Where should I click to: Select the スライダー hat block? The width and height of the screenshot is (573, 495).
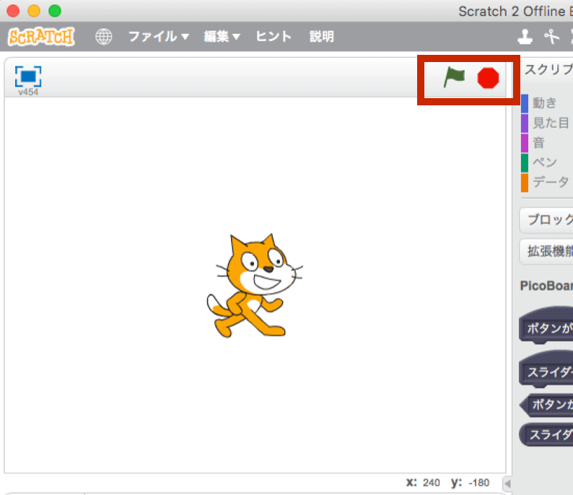(x=546, y=369)
